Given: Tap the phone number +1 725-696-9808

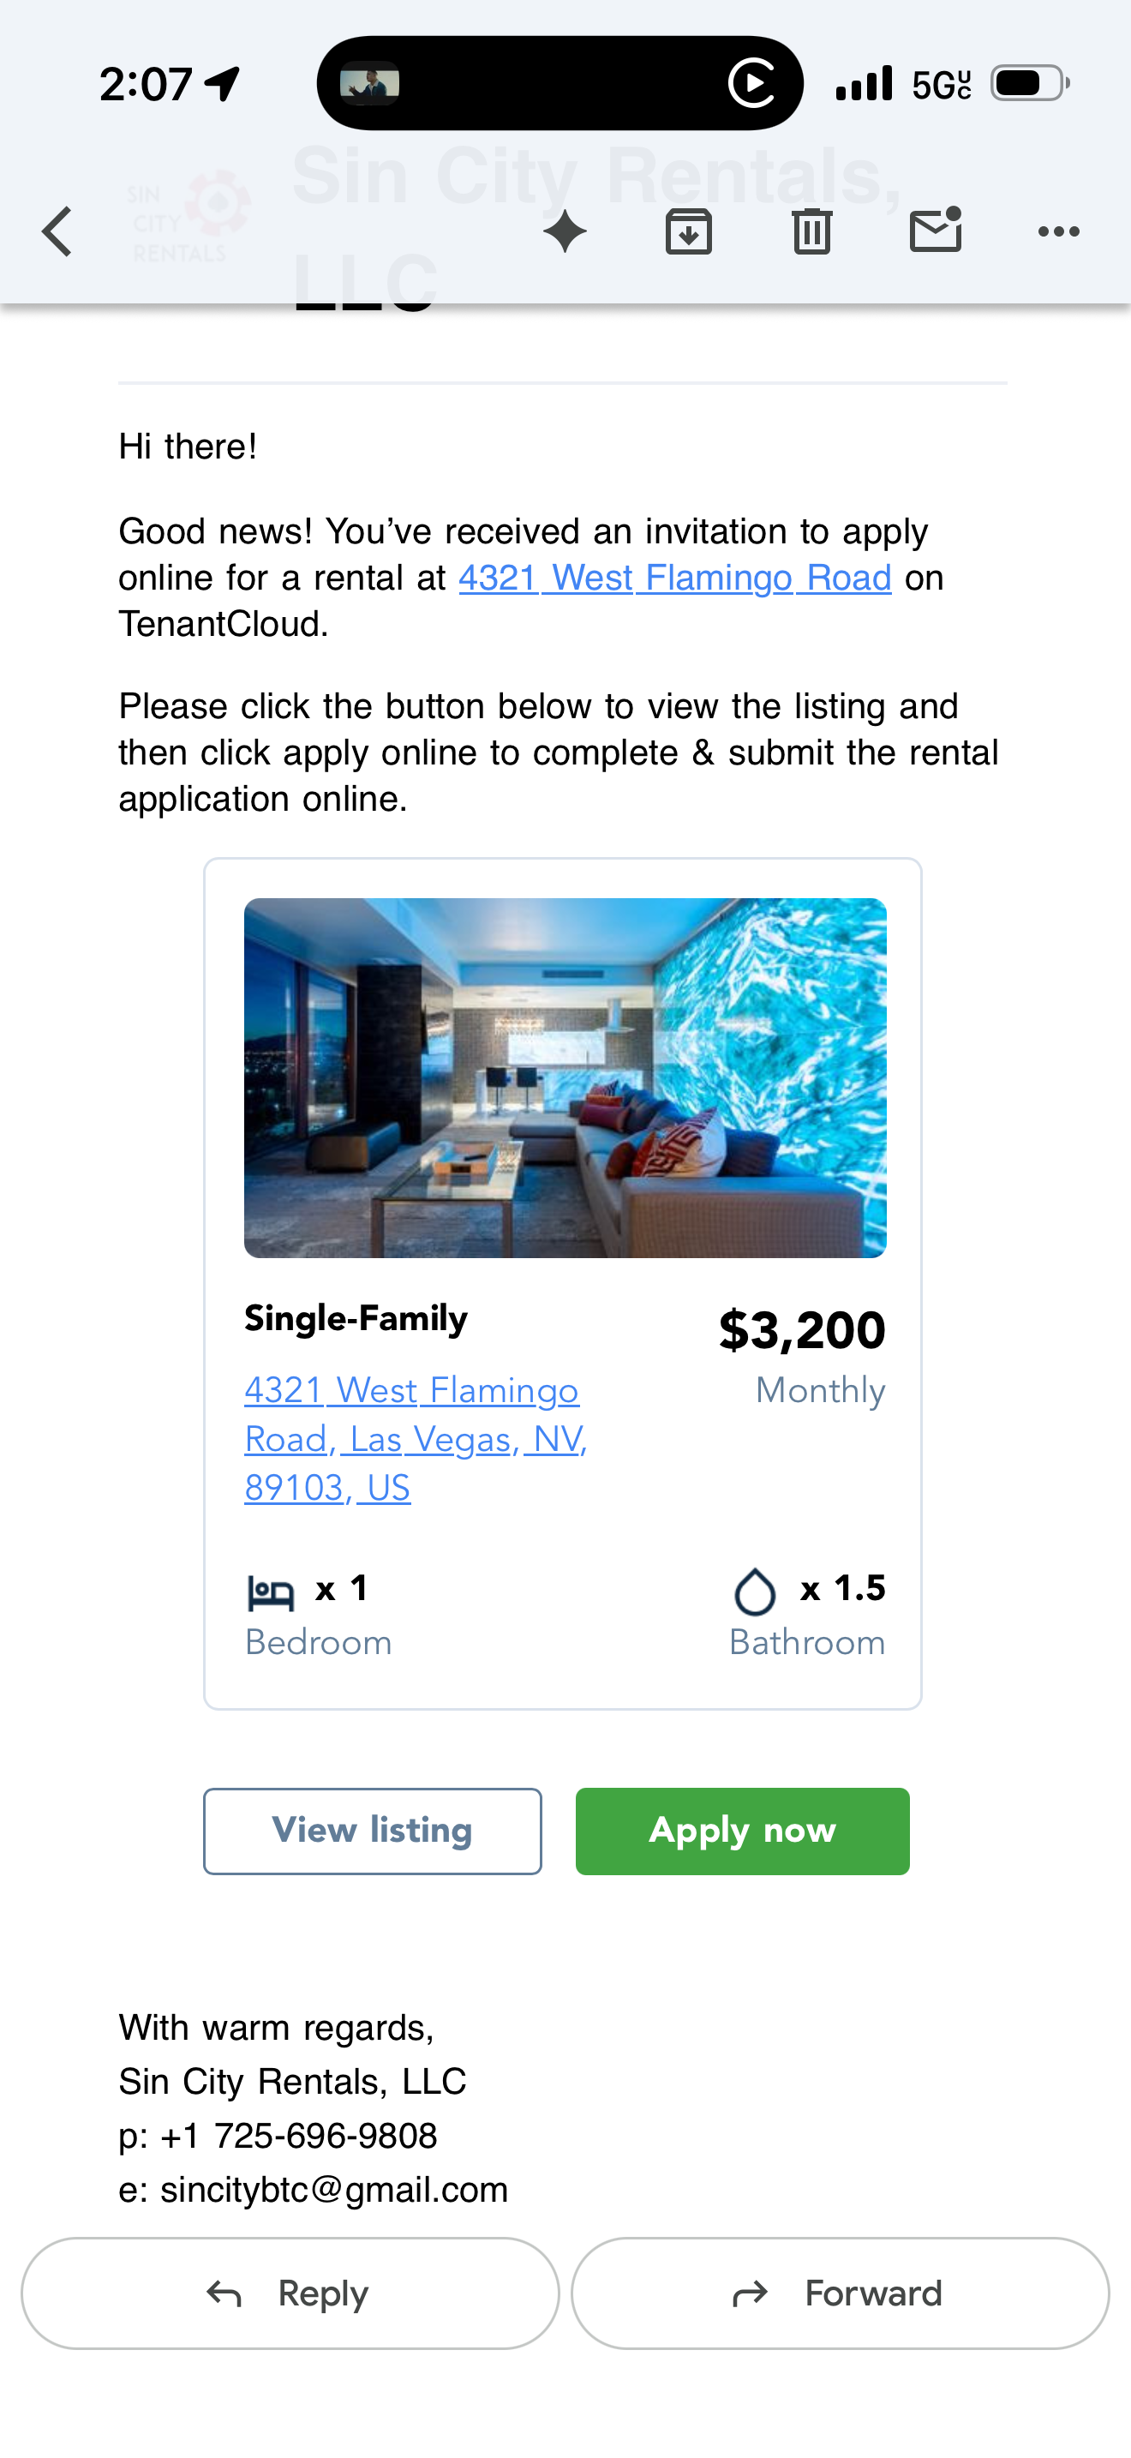Looking at the screenshot, I should coord(326,2136).
